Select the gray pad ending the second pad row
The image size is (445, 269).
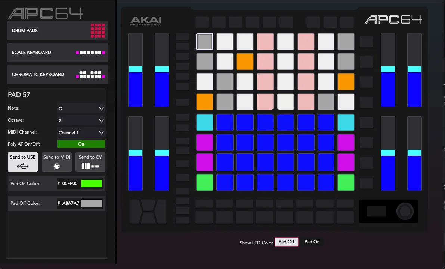pyautogui.click(x=346, y=62)
